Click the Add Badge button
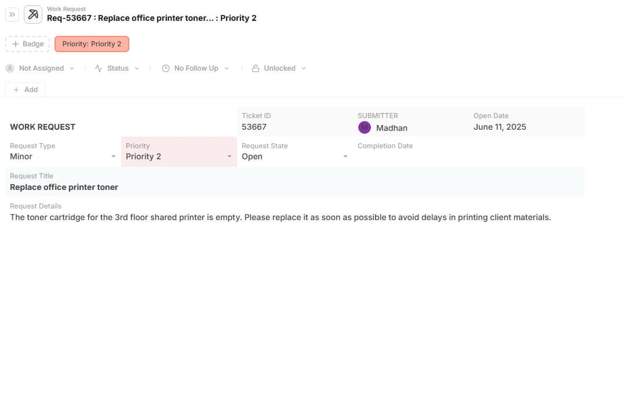This screenshot has height=417, width=626. pyautogui.click(x=28, y=44)
